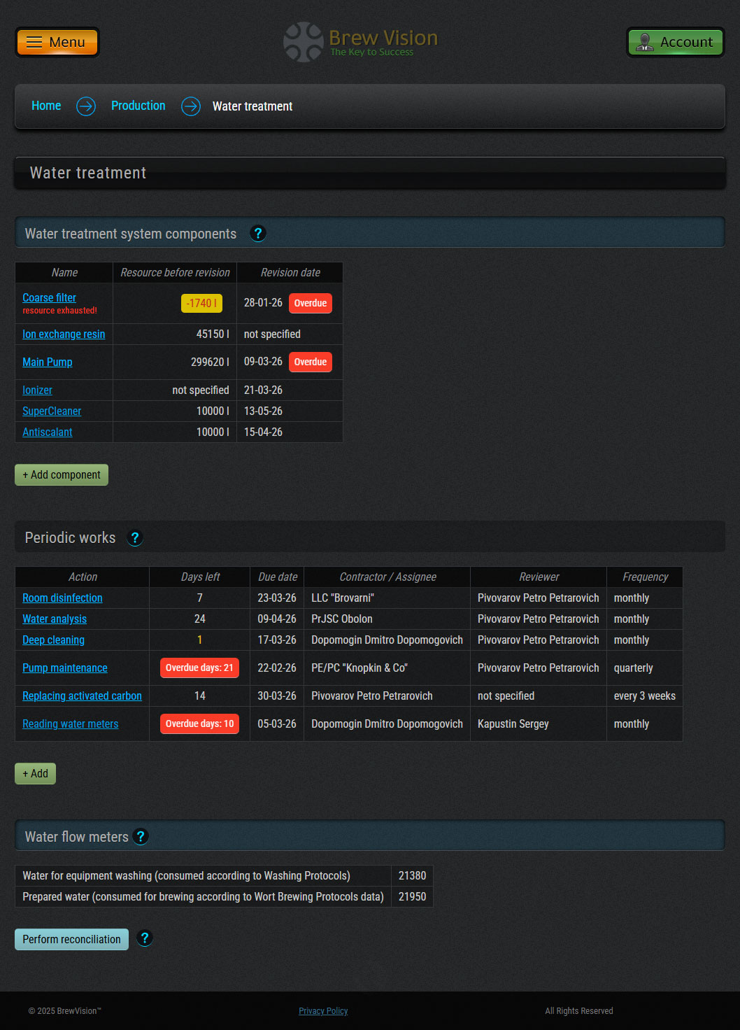The height and width of the screenshot is (1030, 740).
Task: Open the Account menu
Action: 675,42
